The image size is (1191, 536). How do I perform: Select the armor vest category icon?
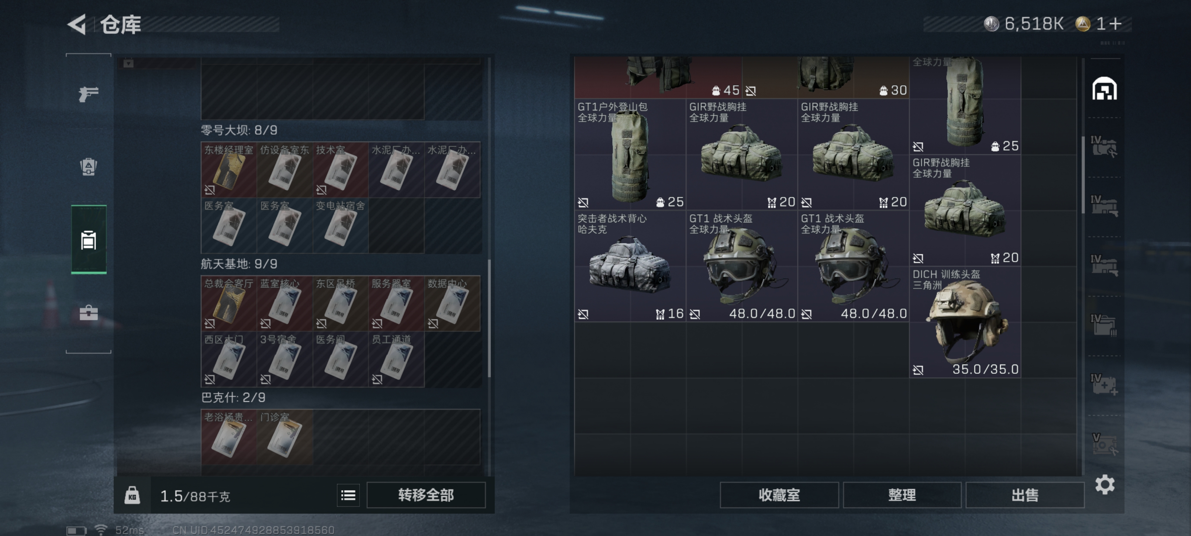point(88,166)
